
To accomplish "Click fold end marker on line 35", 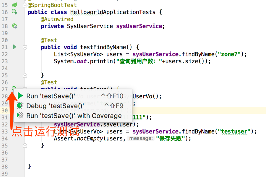I will [25, 145].
